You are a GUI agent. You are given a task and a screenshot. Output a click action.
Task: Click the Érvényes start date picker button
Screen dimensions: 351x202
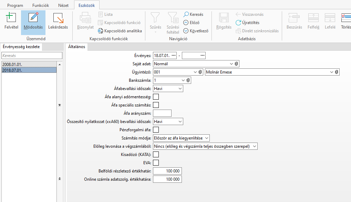pos(174,55)
